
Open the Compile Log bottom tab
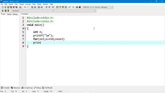[x=27, y=88]
